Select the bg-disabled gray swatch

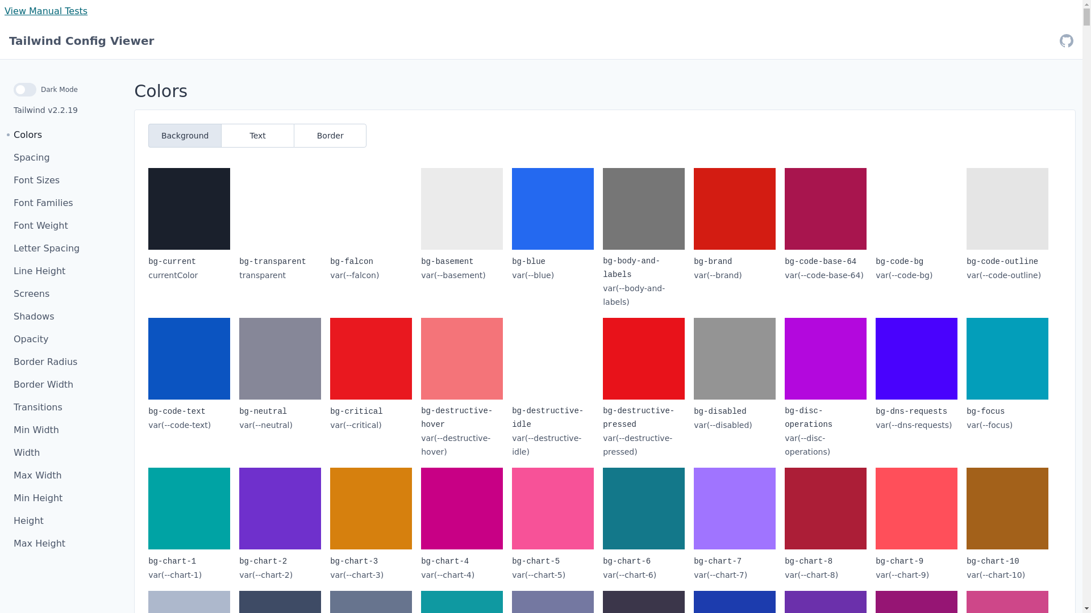pos(735,359)
